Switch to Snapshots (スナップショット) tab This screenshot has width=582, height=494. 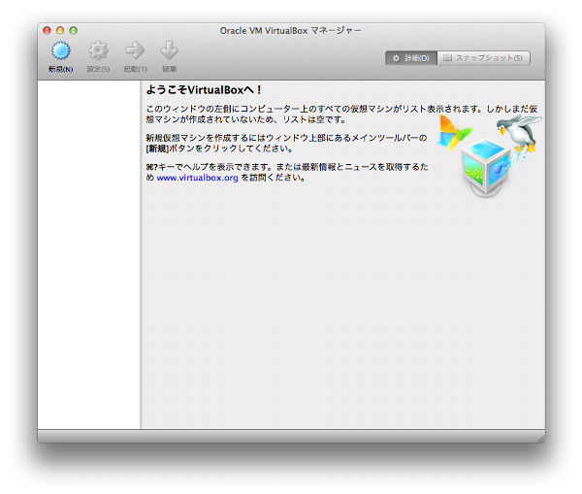pyautogui.click(x=484, y=58)
